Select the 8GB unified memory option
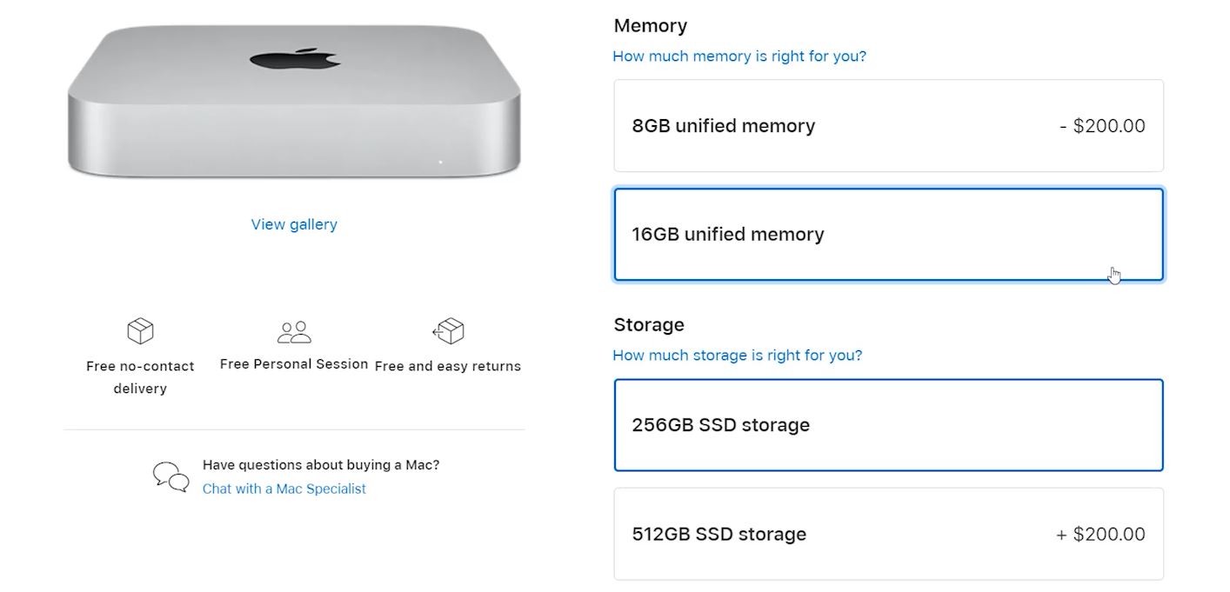The image size is (1230, 592). click(x=888, y=126)
